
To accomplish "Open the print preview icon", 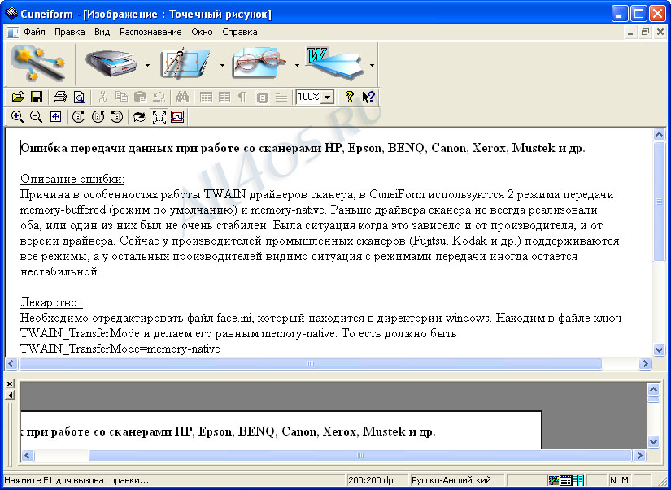I will [x=79, y=97].
